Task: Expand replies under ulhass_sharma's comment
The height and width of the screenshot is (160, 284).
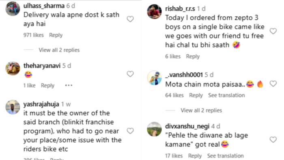Action: [59, 50]
